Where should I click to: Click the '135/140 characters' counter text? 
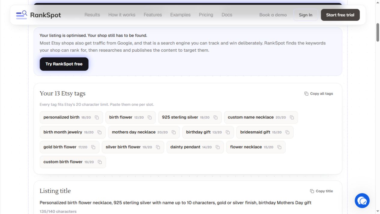point(58,212)
